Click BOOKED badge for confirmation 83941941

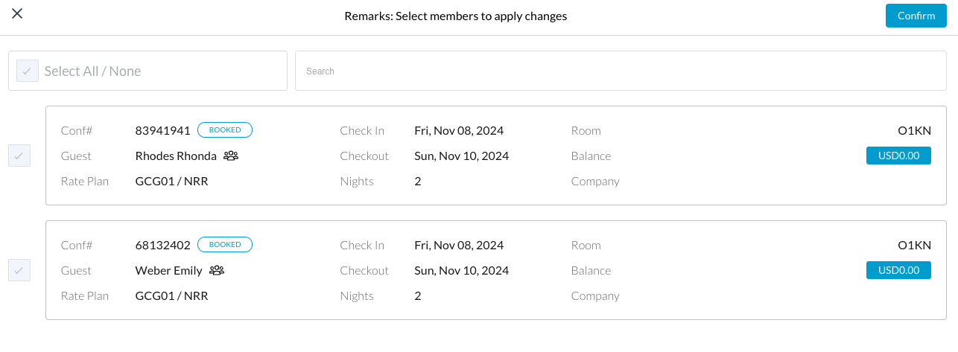coord(225,130)
